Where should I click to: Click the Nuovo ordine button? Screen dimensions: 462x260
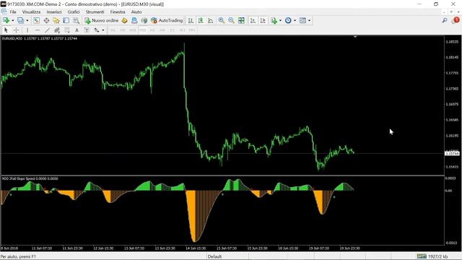pos(102,20)
